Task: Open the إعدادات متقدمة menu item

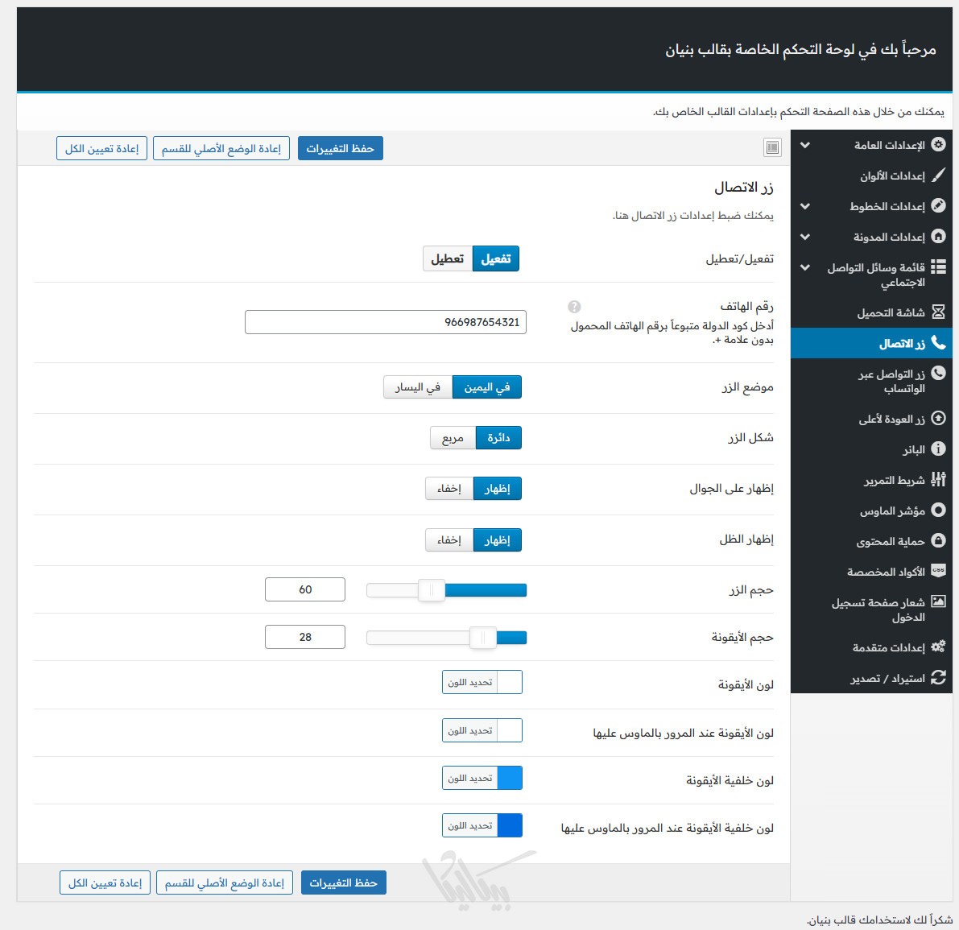Action: 888,648
